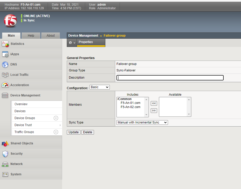Click plus icon next to Traffic Groups

point(56,132)
